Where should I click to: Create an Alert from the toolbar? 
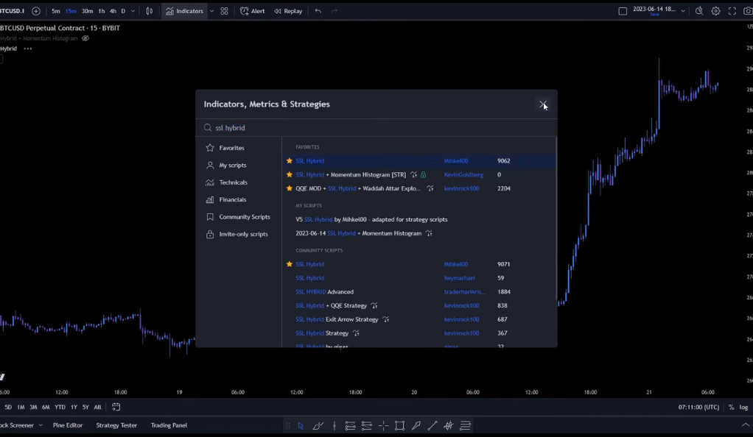(252, 10)
